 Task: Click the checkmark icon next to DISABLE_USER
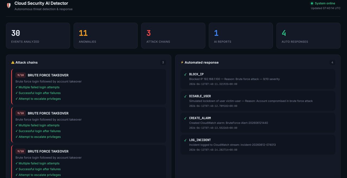(x=185, y=96)
